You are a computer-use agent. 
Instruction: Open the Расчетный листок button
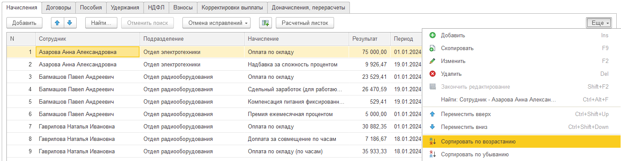(x=305, y=23)
